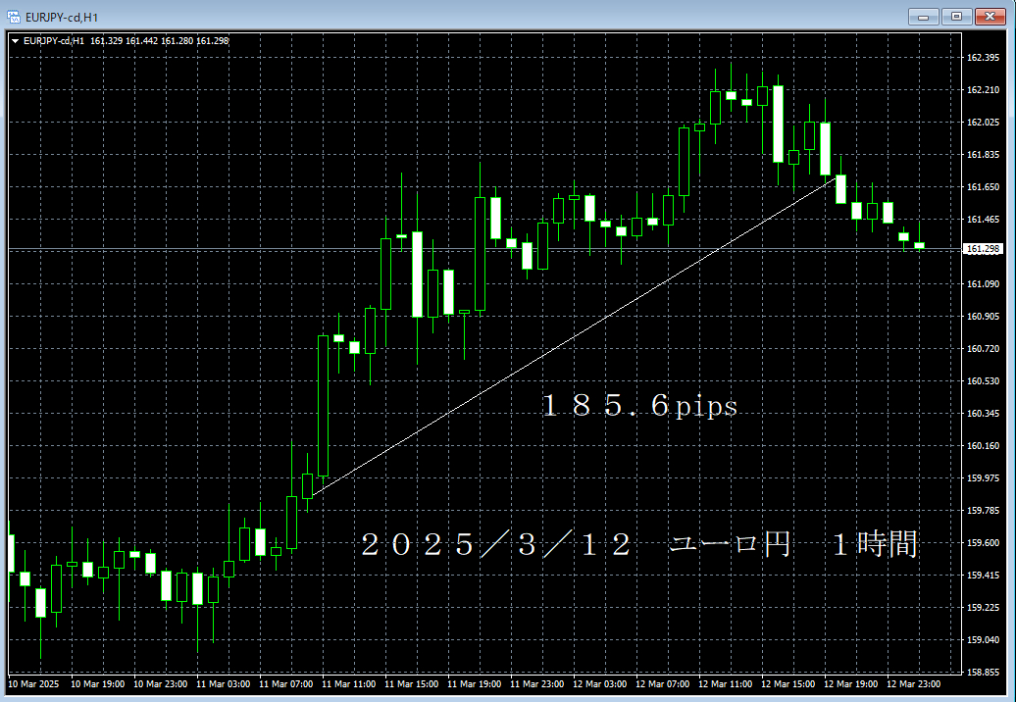The height and width of the screenshot is (702, 1016).
Task: Click the 159.975 price scale label
Action: click(x=983, y=477)
